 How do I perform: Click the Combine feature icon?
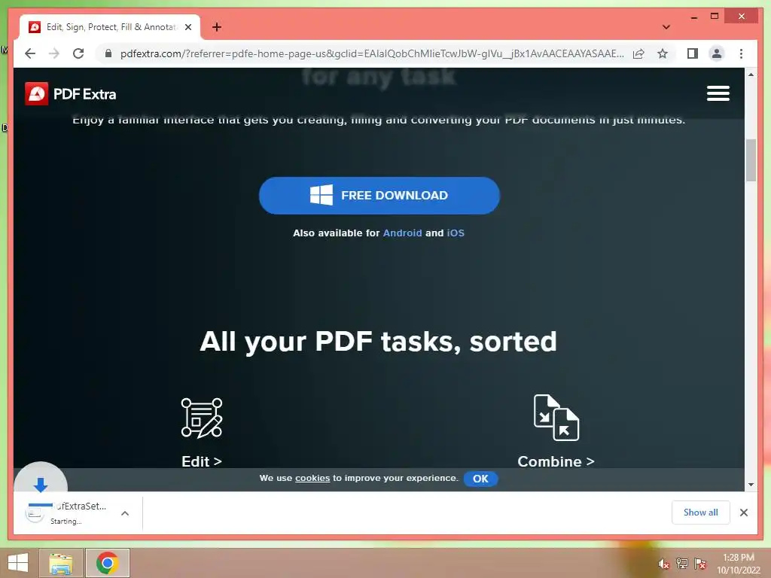pyautogui.click(x=556, y=417)
